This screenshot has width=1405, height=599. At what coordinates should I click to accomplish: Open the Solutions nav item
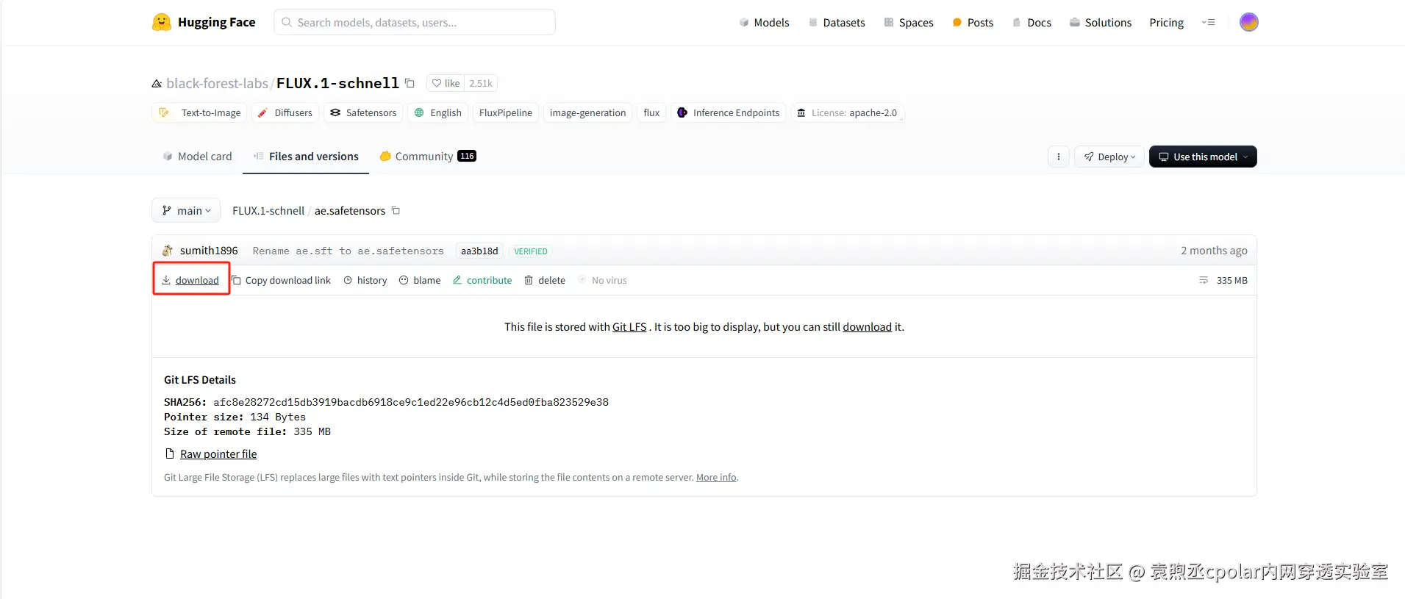pyautogui.click(x=1101, y=23)
